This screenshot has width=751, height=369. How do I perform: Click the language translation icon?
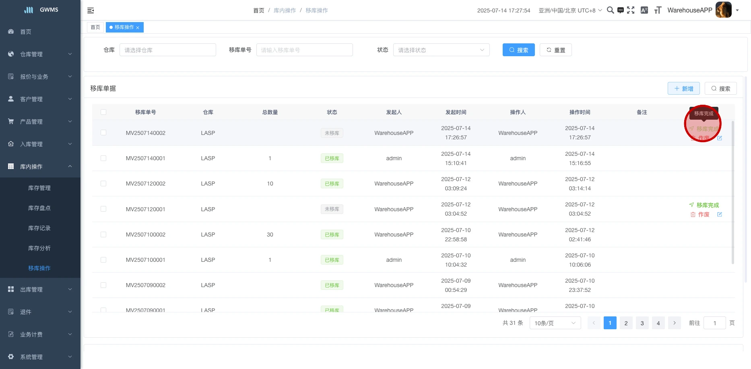644,10
